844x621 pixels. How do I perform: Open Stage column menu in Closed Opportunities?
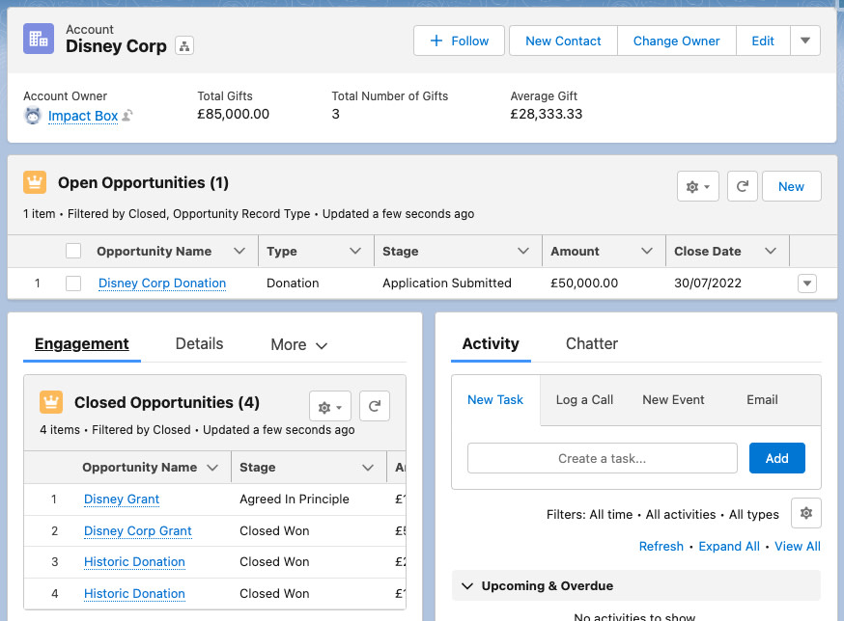pyautogui.click(x=368, y=468)
